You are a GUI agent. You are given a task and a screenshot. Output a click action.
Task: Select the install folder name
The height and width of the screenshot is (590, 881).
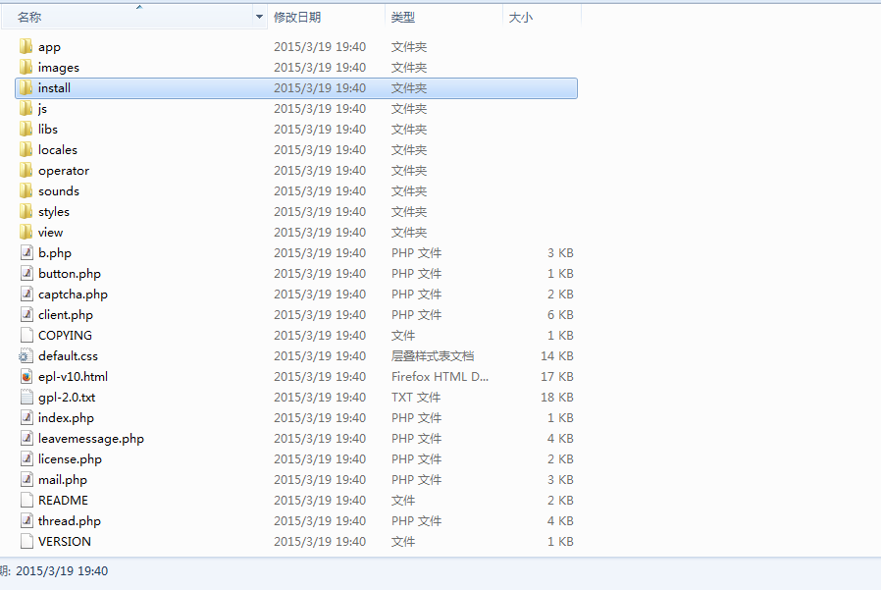coord(55,87)
